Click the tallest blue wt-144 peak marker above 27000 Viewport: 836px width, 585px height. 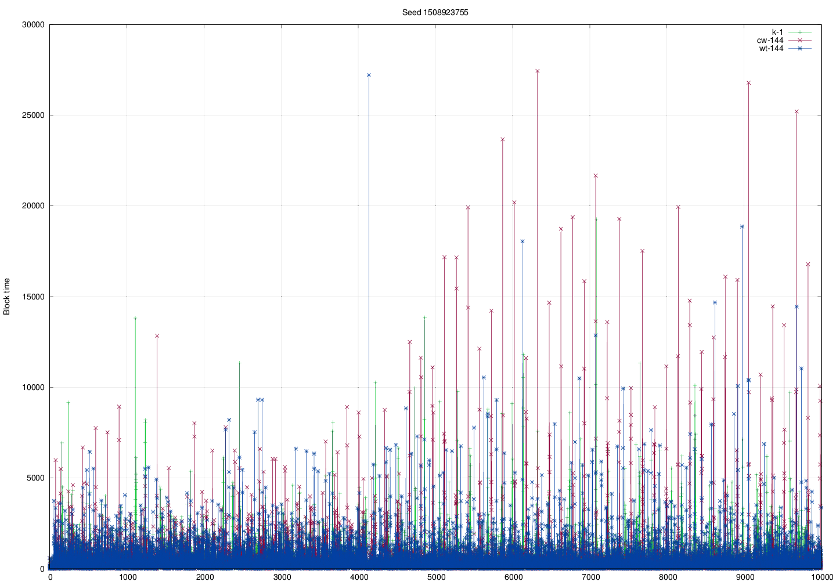369,75
